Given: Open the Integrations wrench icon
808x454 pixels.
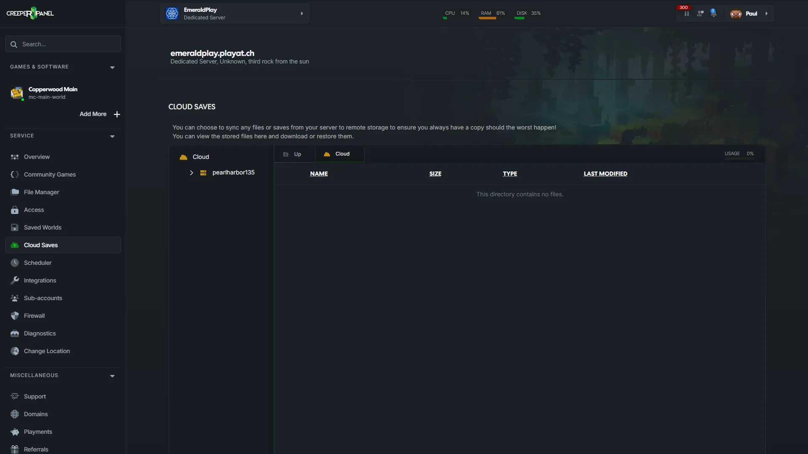Looking at the screenshot, I should [x=15, y=280].
